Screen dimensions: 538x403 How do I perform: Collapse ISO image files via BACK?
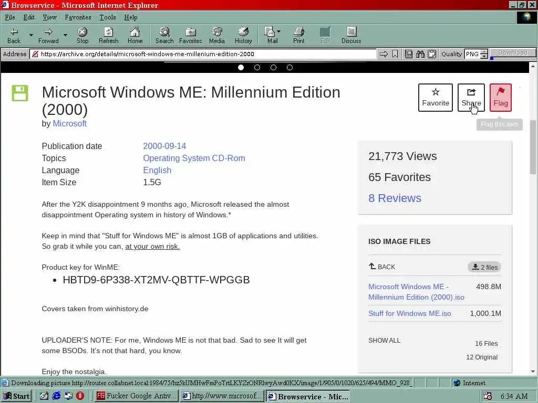pos(382,267)
